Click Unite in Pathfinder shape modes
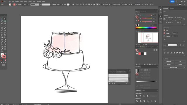The height and width of the screenshot is (105, 187). pyautogui.click(x=137, y=96)
